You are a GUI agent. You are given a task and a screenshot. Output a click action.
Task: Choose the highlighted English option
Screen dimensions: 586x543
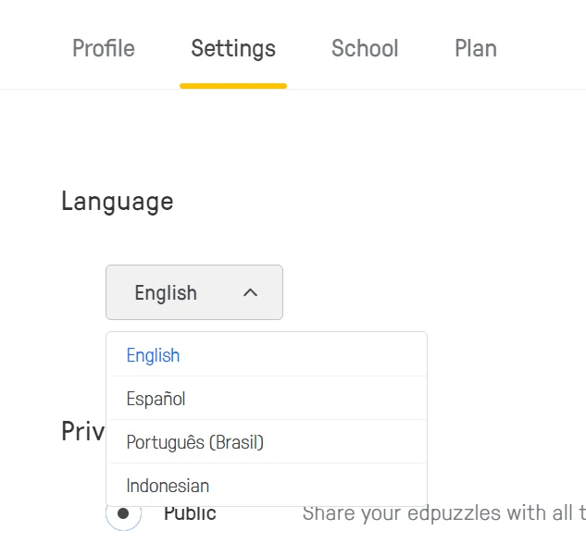pos(267,355)
